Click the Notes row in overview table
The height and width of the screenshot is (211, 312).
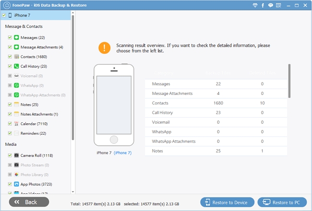pyautogui.click(x=216, y=151)
